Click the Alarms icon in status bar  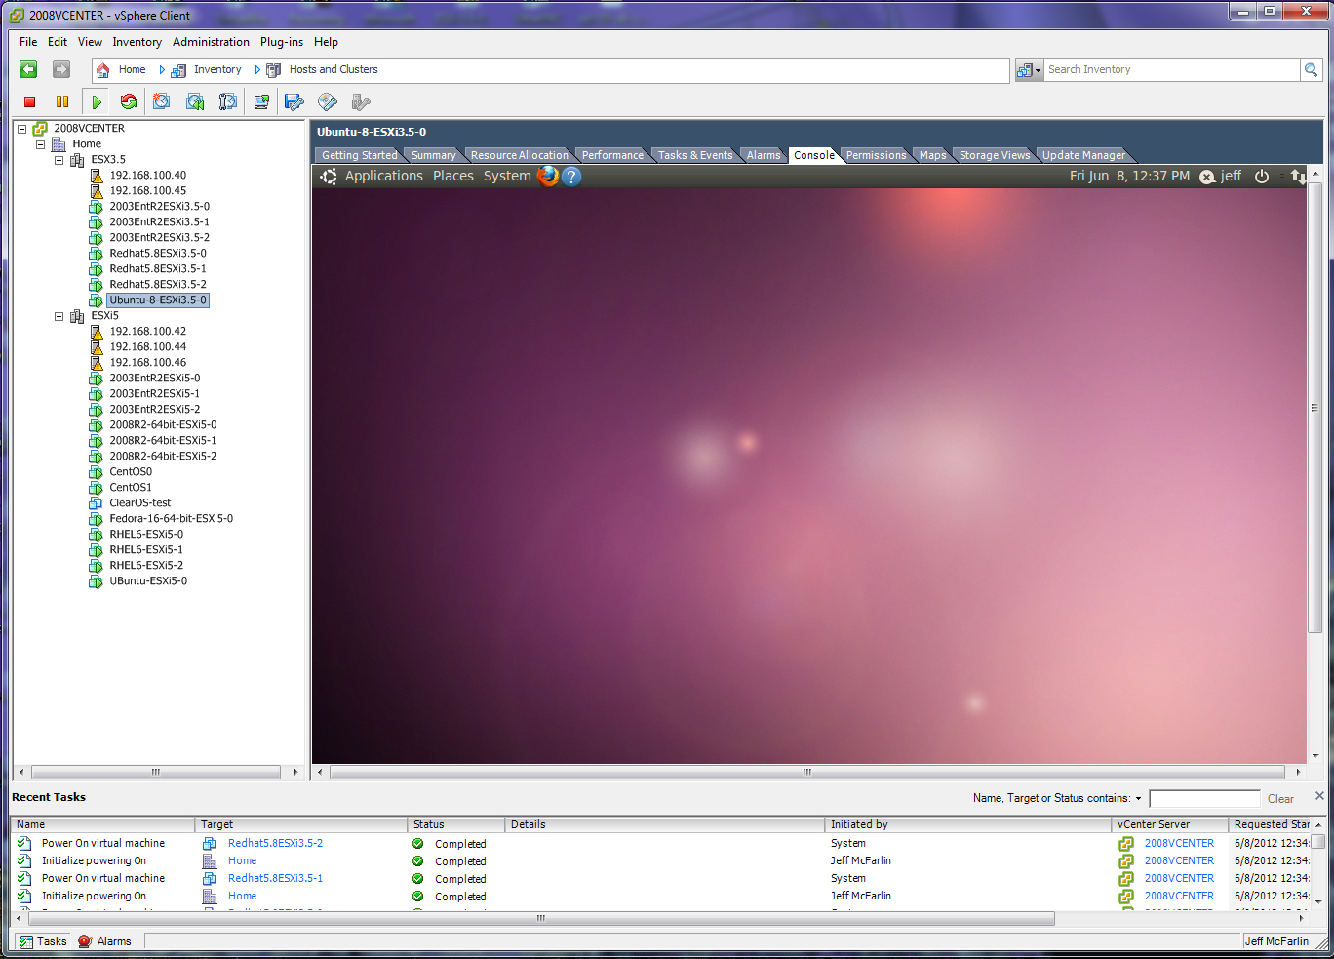point(85,941)
